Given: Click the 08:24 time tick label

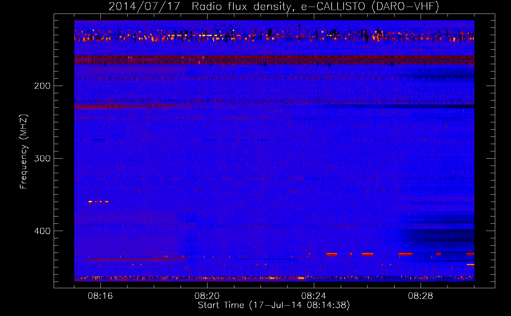Looking at the screenshot, I should (x=314, y=296).
